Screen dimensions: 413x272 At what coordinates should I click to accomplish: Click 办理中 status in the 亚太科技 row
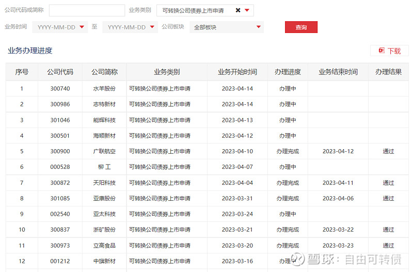coord(288,214)
